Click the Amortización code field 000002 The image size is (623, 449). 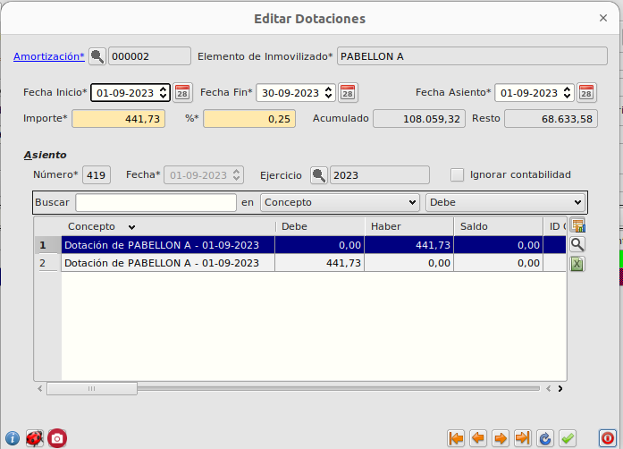point(149,56)
